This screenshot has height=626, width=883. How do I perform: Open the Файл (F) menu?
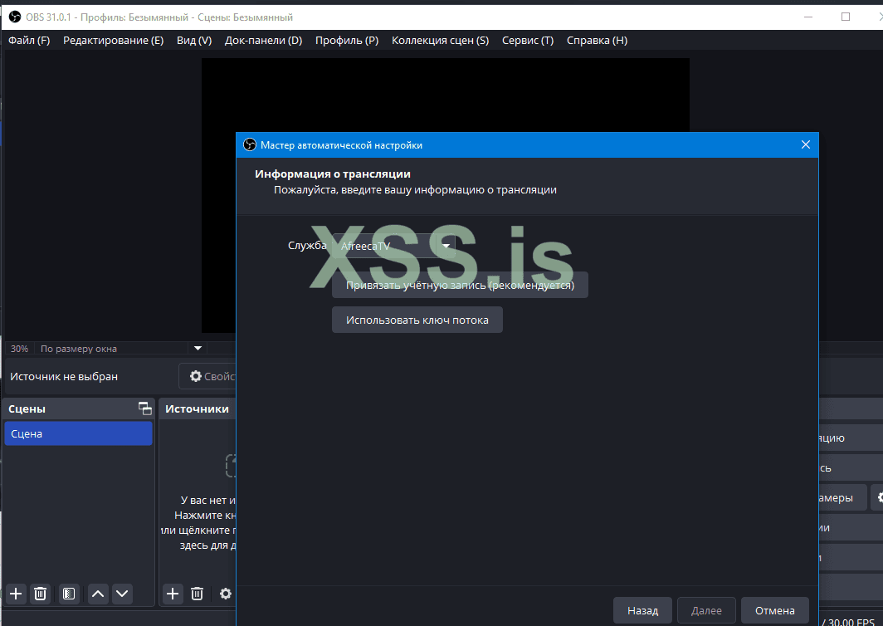(29, 40)
